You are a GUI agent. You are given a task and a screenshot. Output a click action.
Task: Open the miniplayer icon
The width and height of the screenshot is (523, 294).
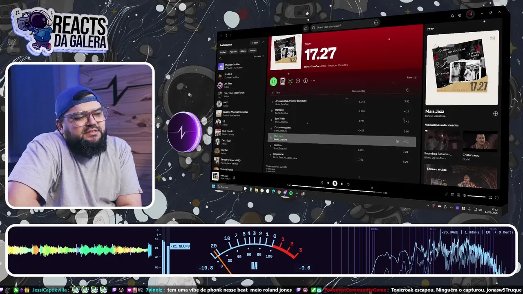tap(490, 198)
